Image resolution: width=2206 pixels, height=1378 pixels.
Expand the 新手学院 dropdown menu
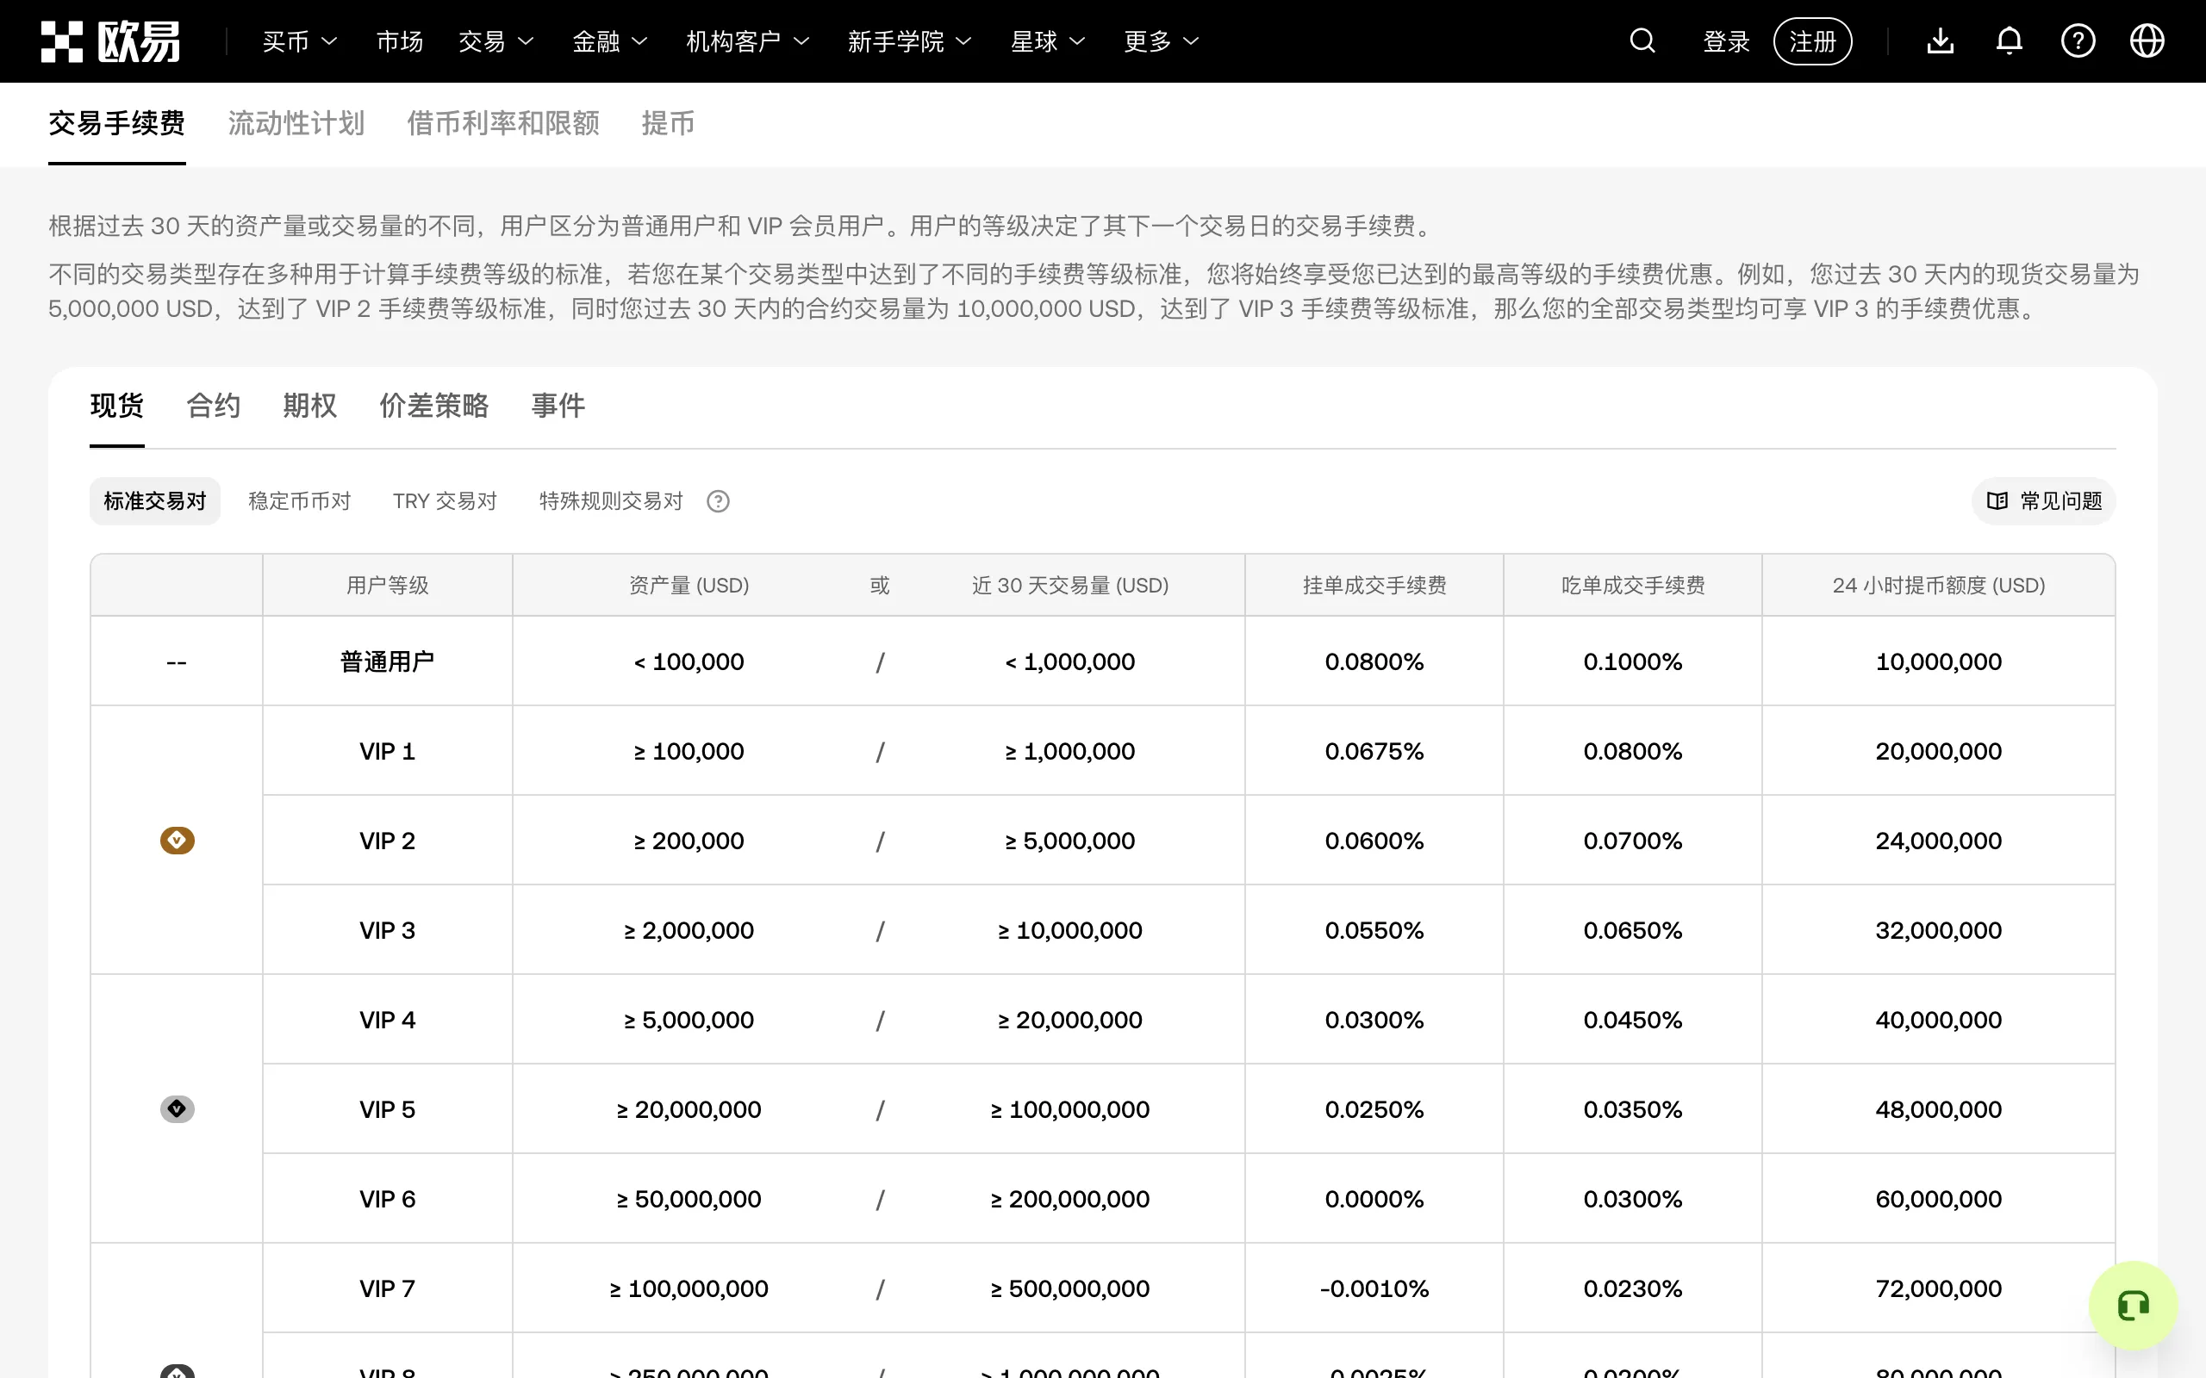pos(910,41)
